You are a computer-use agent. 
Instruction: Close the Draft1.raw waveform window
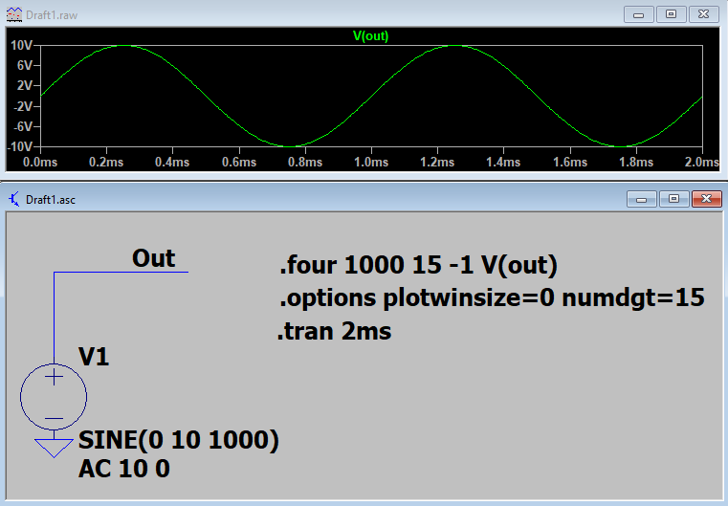(704, 14)
